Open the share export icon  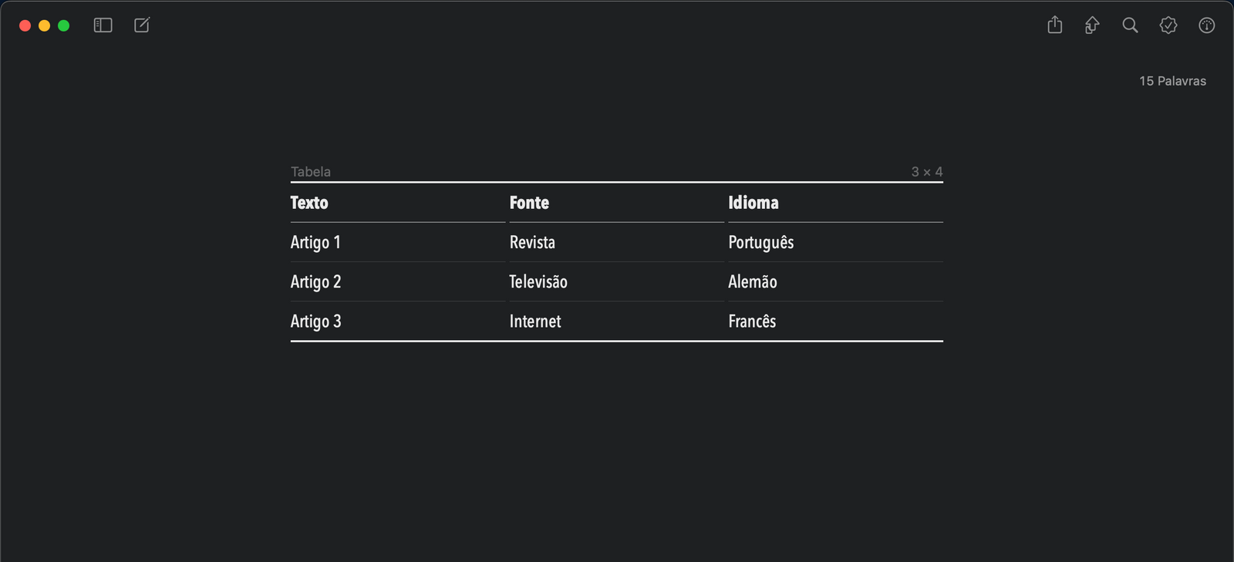pos(1055,25)
